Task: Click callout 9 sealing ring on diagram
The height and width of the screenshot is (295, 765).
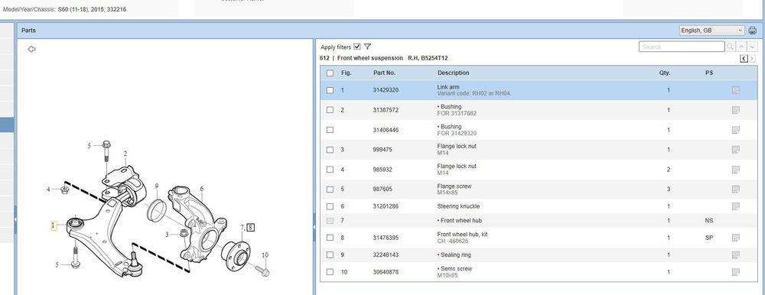Action: click(157, 186)
